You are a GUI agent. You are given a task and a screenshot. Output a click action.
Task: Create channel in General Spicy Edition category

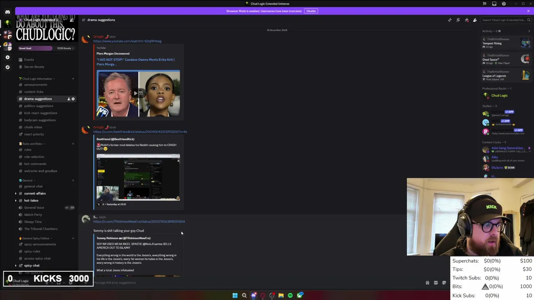pyautogui.click(x=73, y=238)
